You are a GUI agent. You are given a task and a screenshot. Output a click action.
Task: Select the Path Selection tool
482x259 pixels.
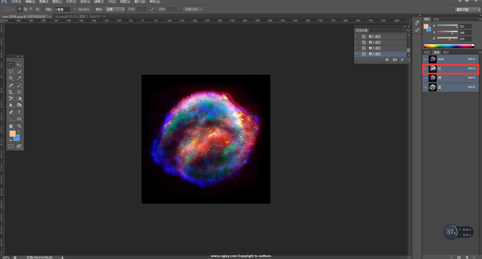[x=11, y=119]
